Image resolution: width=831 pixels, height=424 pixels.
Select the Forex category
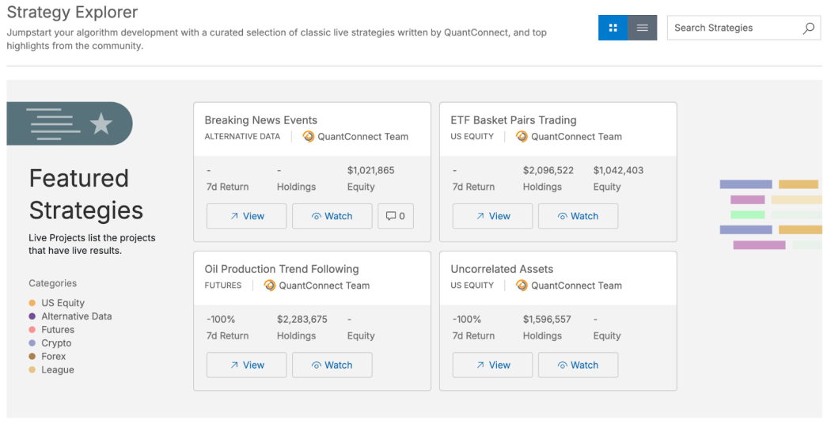pos(54,356)
